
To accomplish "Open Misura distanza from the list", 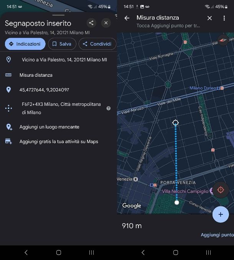I will [58, 75].
